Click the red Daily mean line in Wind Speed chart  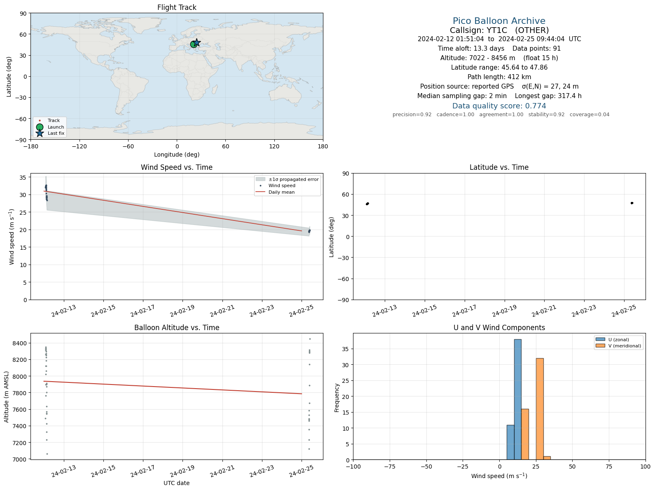pyautogui.click(x=173, y=211)
